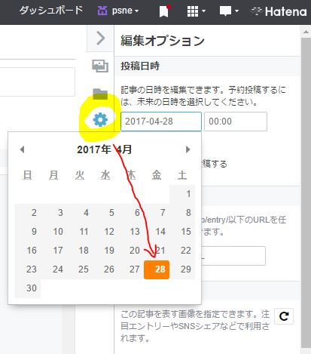Select April 19 in the calendar

(x=105, y=251)
